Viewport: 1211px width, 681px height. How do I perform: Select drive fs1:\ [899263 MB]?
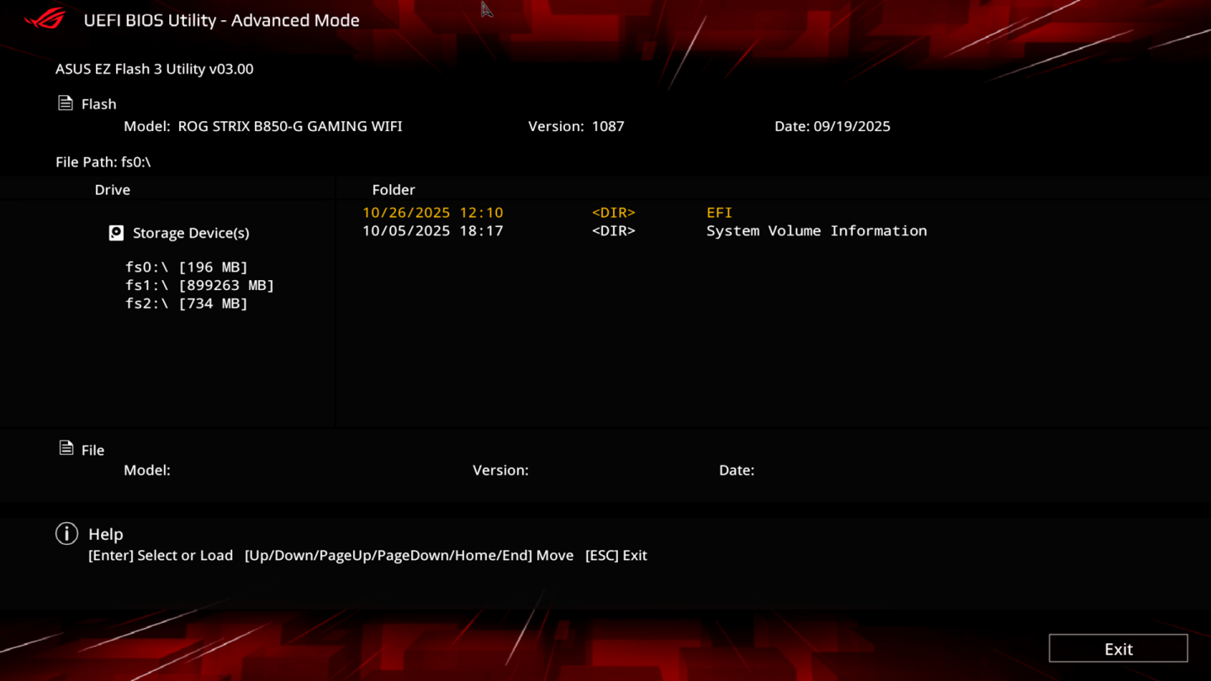[199, 285]
